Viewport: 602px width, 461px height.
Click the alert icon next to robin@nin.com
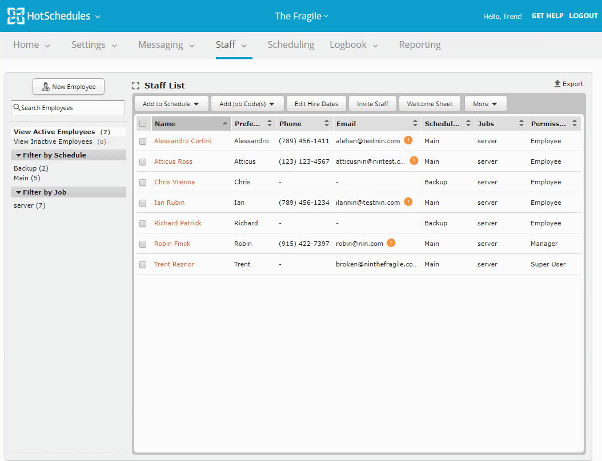391,243
